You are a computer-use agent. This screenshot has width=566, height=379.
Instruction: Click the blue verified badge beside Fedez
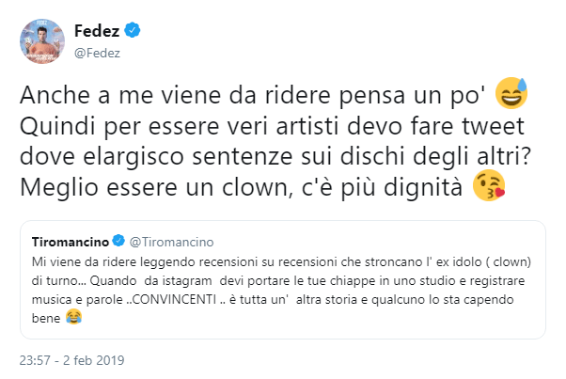[134, 31]
